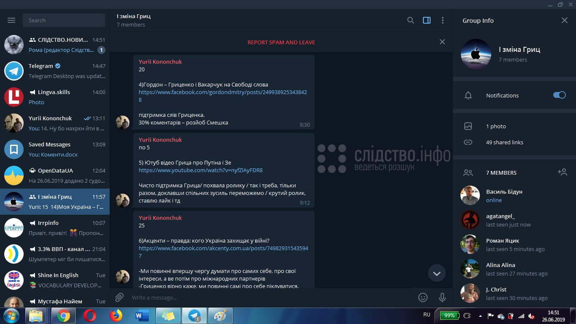This screenshot has width=576, height=324.
Task: Click the shared links chain icon
Action: 468,142
